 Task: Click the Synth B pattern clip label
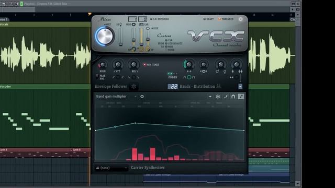click(x=76, y=150)
